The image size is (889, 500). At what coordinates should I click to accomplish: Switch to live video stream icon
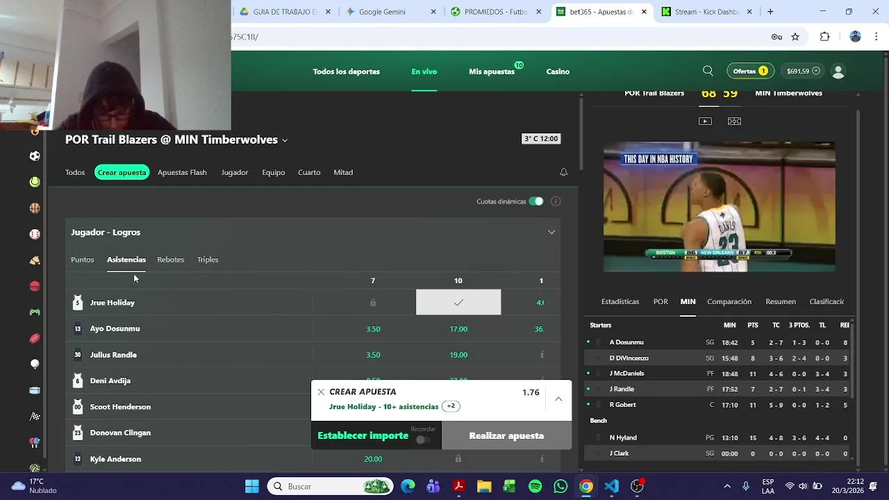pos(705,121)
